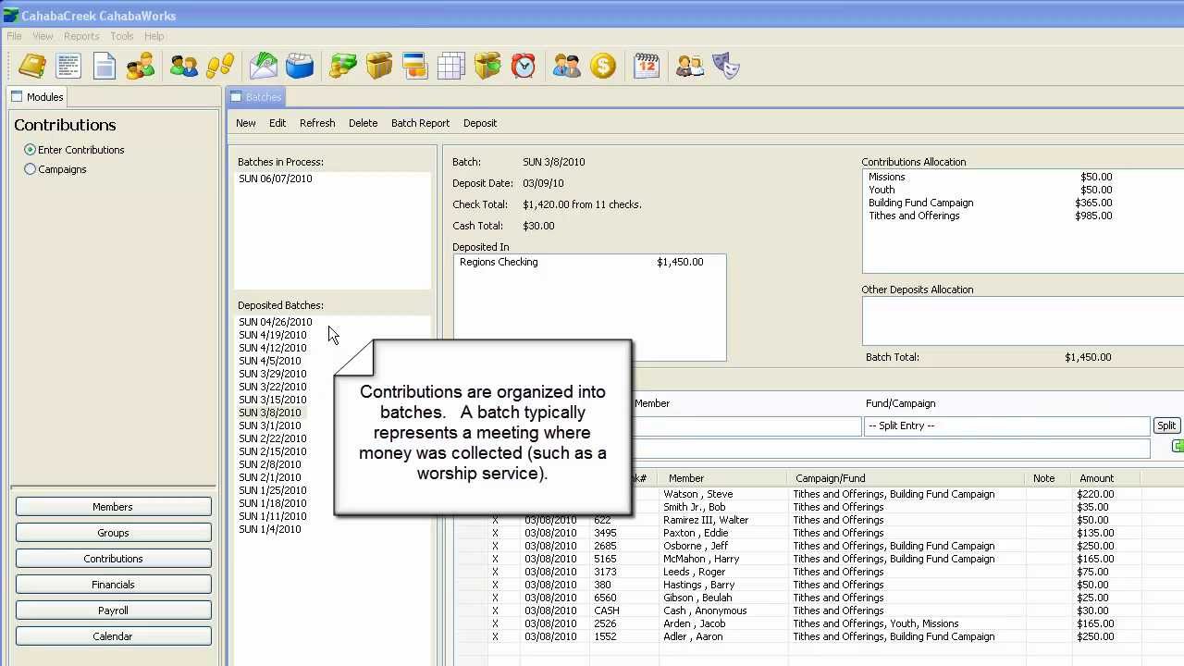Click the box with green arrow icon

point(487,66)
